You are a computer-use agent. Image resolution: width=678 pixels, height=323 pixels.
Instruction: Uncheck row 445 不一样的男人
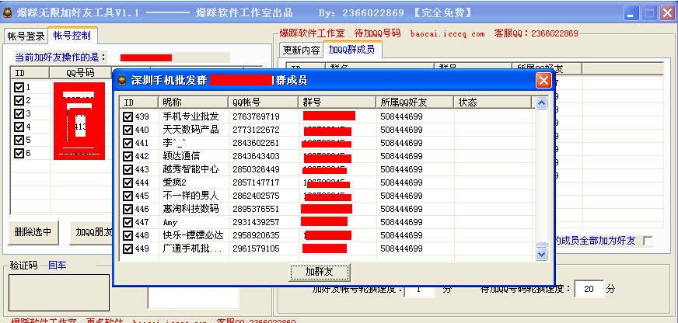[x=128, y=196]
